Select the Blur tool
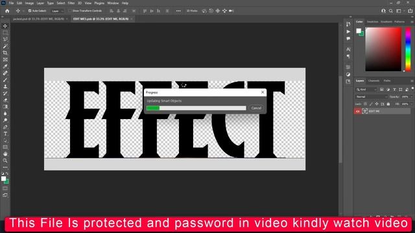This screenshot has height=233, width=415. click(x=5, y=114)
